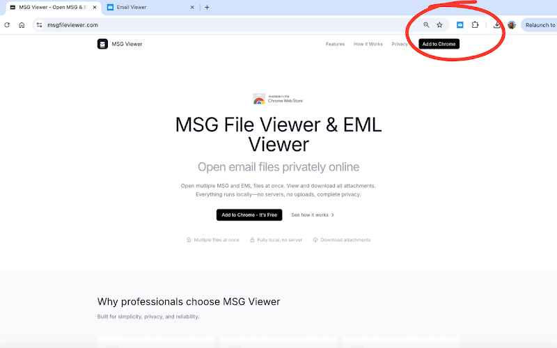Close the MSG Viewer tab
This screenshot has height=348, width=557.
pos(95,7)
